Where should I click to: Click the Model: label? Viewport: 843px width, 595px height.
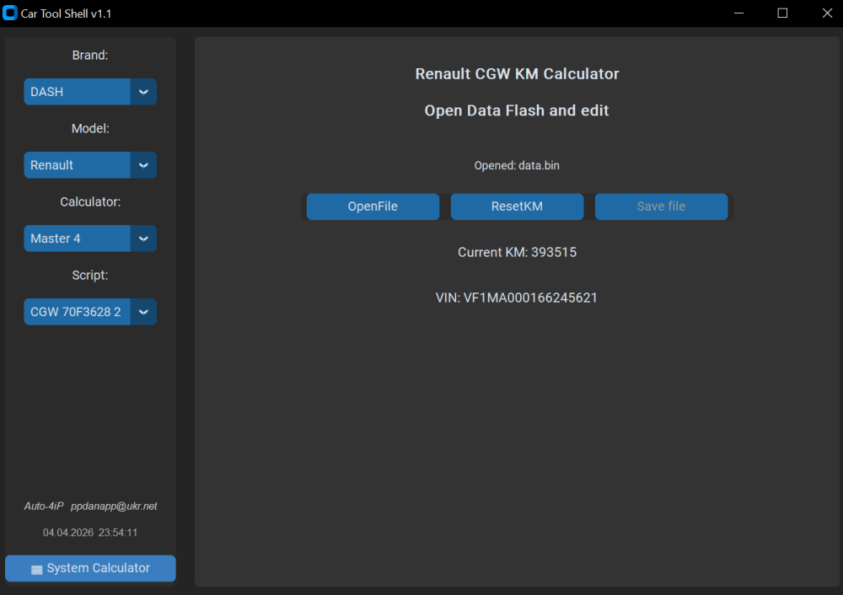(90, 128)
